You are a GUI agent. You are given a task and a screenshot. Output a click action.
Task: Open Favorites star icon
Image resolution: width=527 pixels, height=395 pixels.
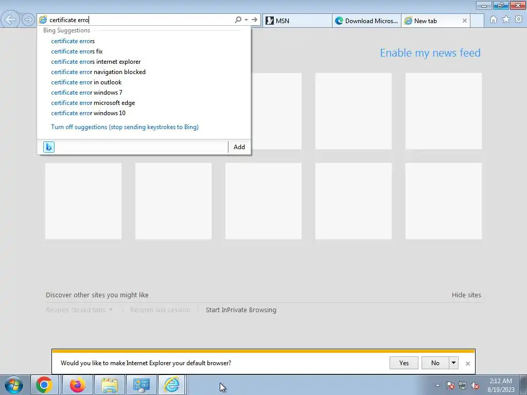coord(506,20)
